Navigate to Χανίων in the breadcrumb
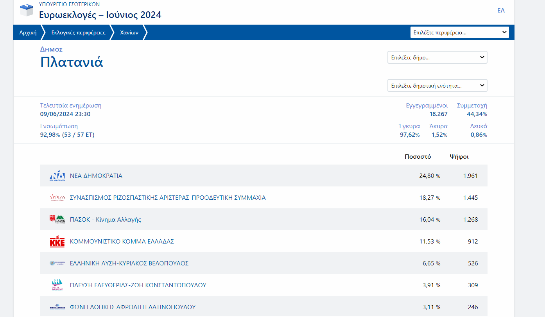Image resolution: width=545 pixels, height=317 pixels. pyautogui.click(x=129, y=32)
